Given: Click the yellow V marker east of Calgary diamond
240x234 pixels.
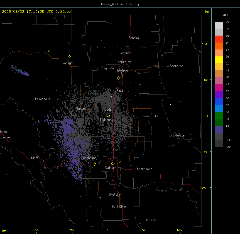Looking at the screenshot, I should tap(119, 162).
